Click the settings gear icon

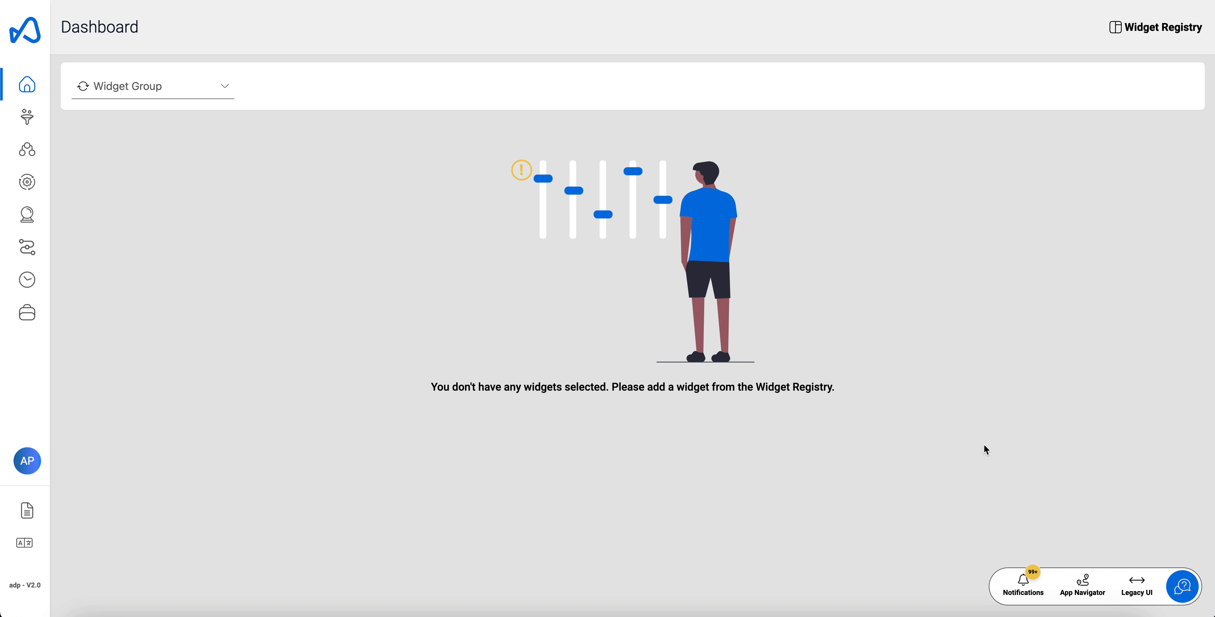tap(26, 182)
